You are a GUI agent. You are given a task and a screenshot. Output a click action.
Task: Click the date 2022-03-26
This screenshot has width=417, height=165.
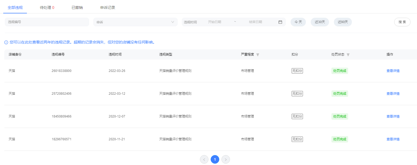[117, 71]
